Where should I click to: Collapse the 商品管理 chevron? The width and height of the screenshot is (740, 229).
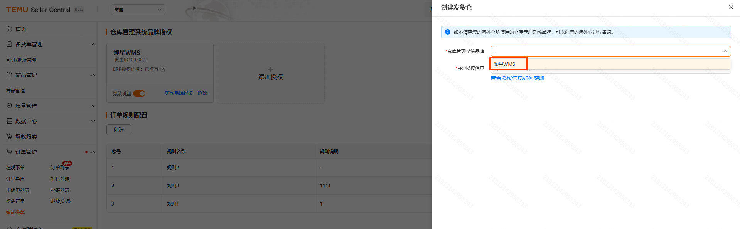(x=93, y=75)
